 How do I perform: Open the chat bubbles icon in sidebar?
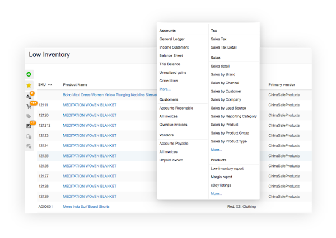coord(29,146)
